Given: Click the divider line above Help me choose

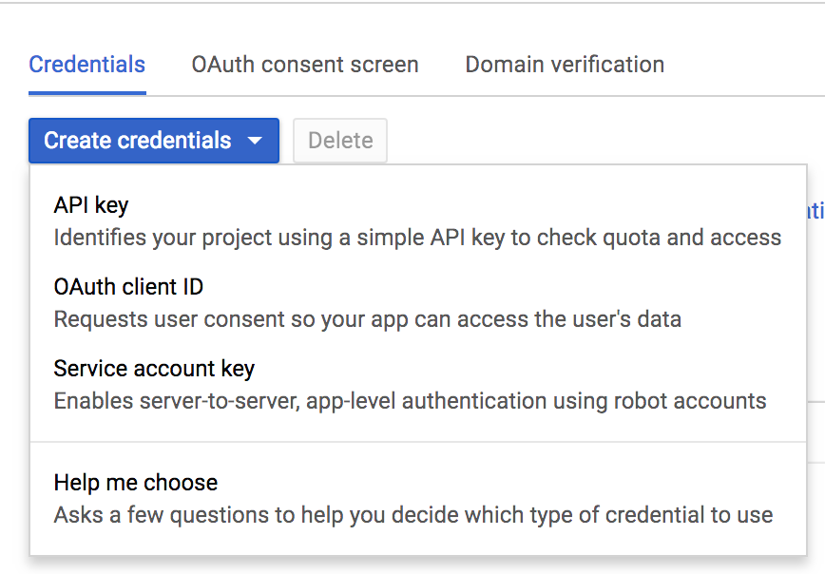Looking at the screenshot, I should (x=418, y=442).
